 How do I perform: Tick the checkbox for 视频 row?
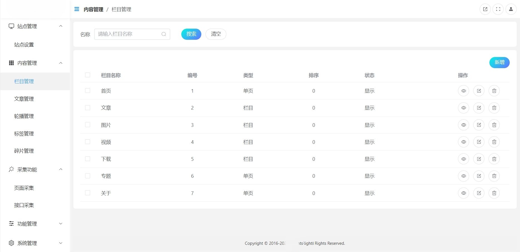(88, 142)
